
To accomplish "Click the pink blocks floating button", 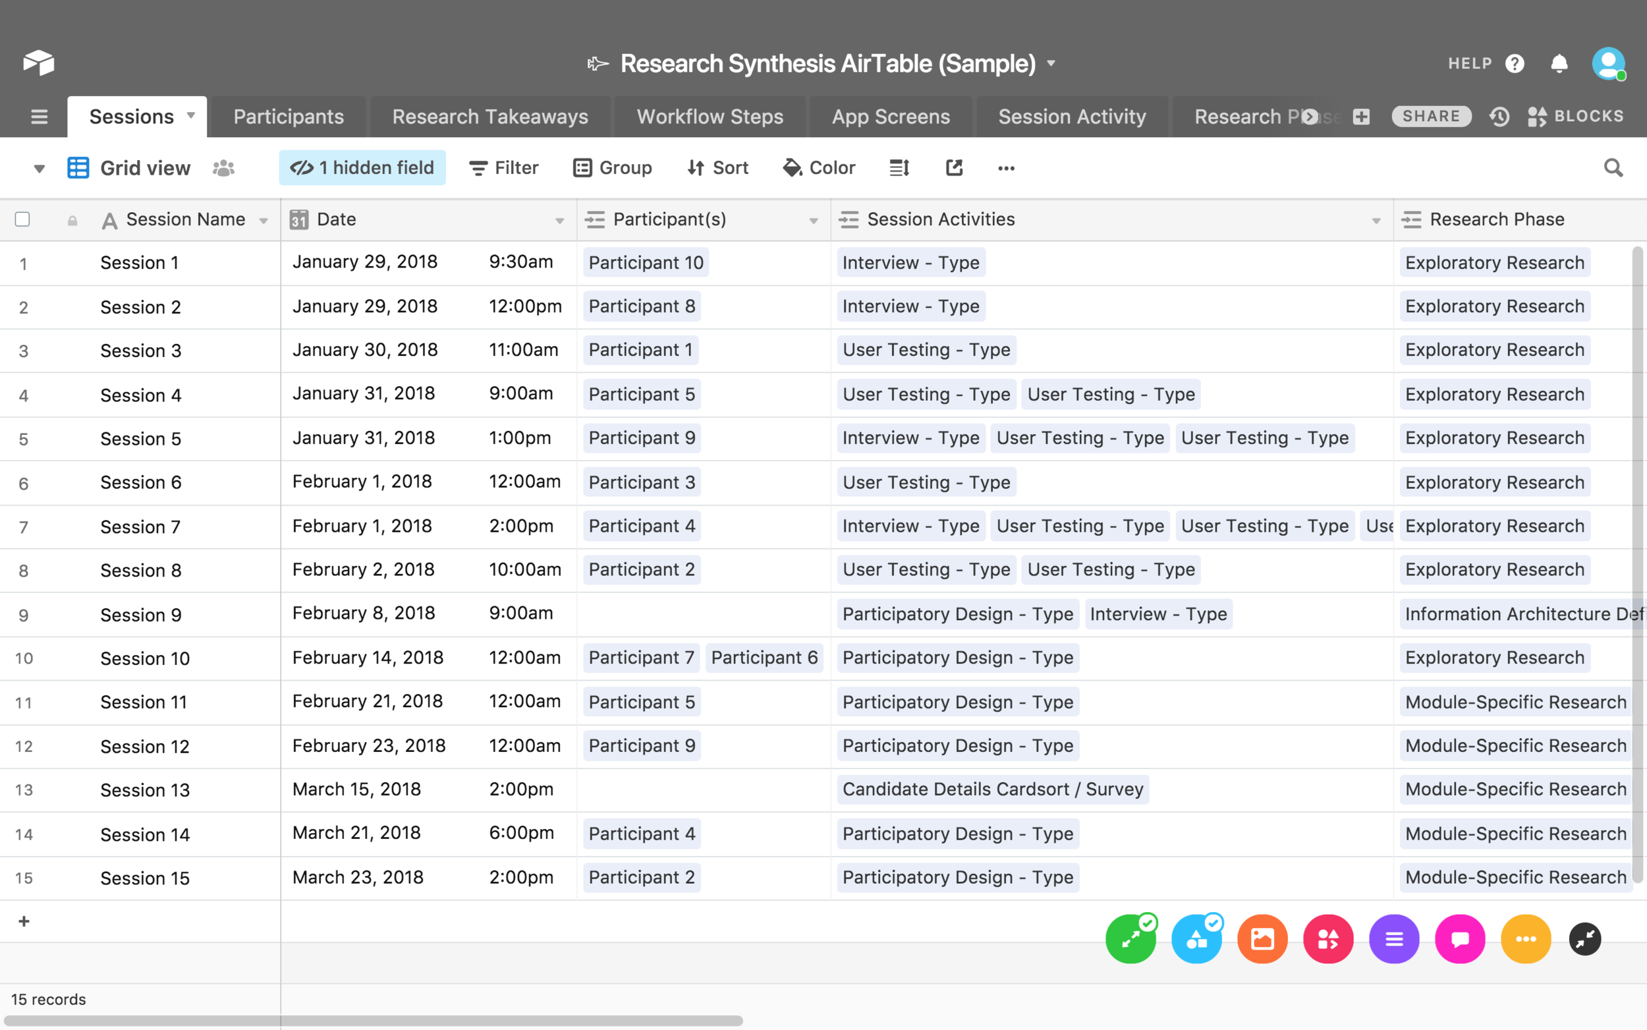I will coord(1328,938).
